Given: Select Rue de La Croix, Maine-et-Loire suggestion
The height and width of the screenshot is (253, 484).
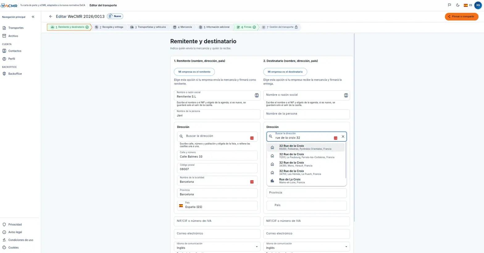Looking at the screenshot, I should coord(306,181).
